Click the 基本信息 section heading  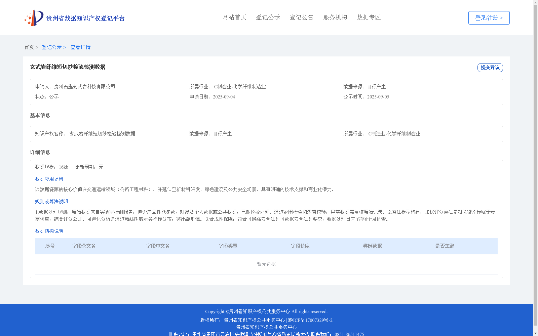[40, 115]
